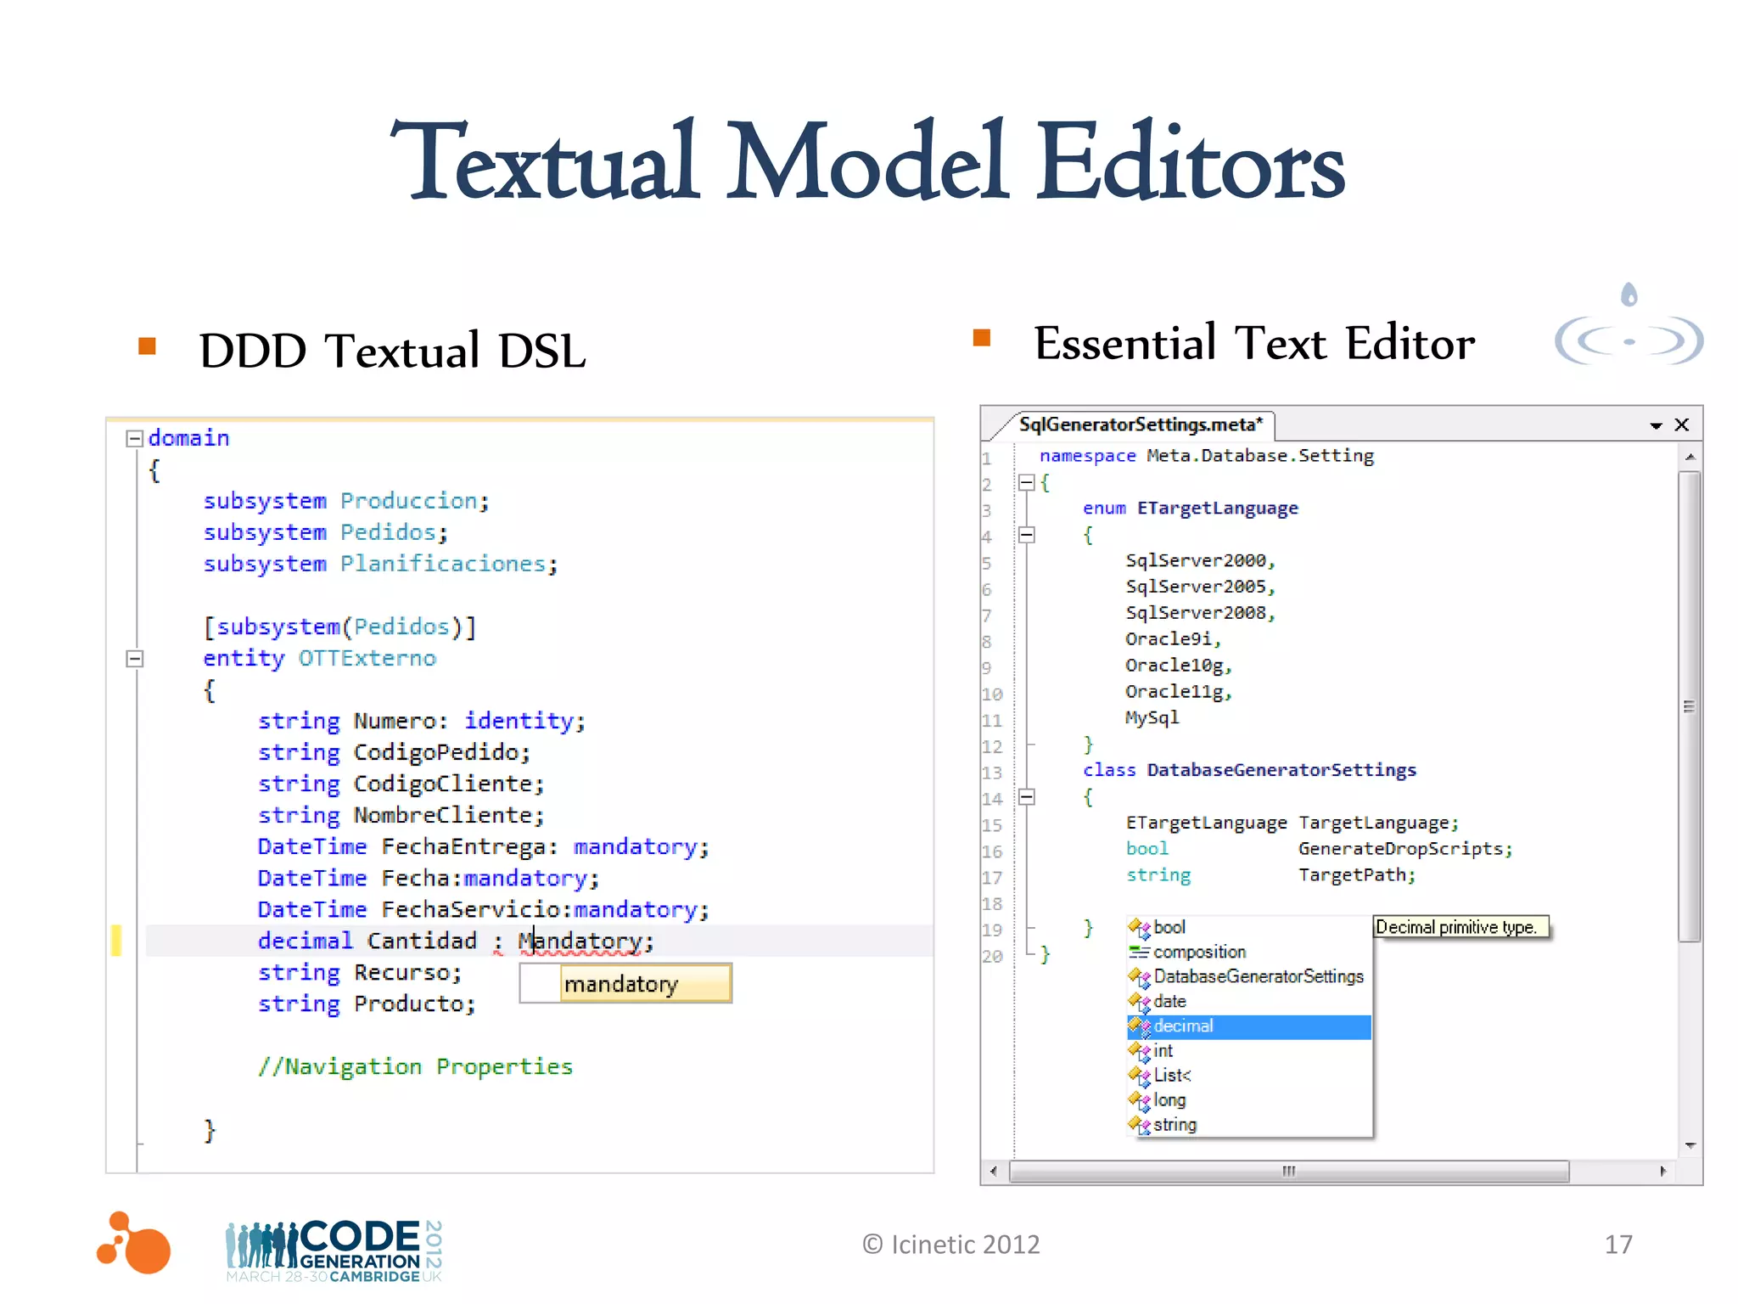1738x1304 pixels.
Task: Close the SqlGeneratorSettings.meta document
Action: (1681, 424)
